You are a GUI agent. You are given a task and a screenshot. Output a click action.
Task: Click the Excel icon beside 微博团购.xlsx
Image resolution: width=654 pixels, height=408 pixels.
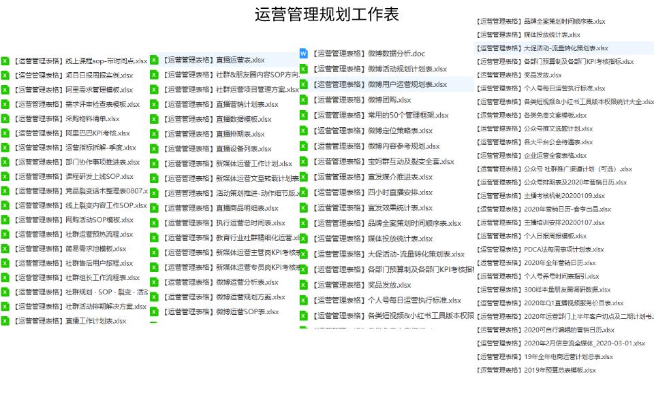[x=305, y=99]
